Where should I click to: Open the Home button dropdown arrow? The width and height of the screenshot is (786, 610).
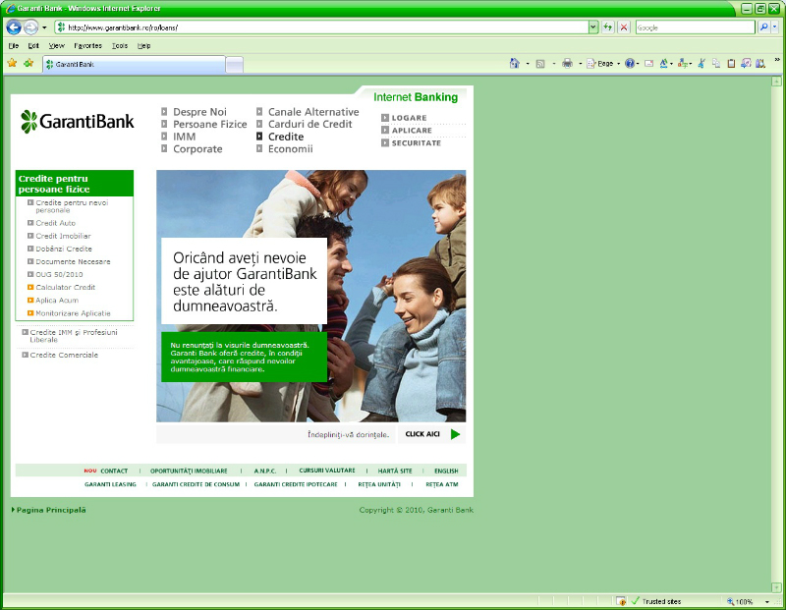pos(528,64)
